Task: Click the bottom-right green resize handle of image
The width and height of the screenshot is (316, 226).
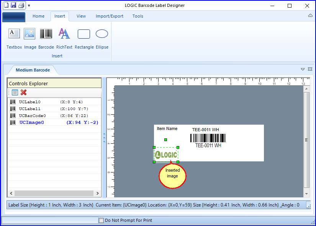Action: 178,162
